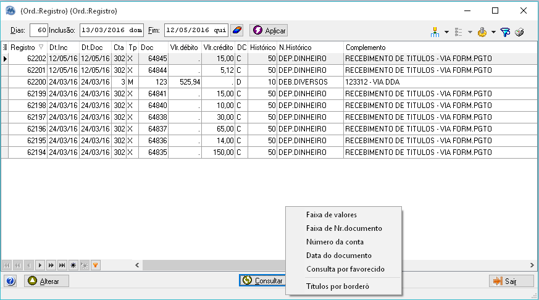Choose Data do documento menu option
Image resolution: width=539 pixels, height=300 pixels.
(x=343, y=256)
